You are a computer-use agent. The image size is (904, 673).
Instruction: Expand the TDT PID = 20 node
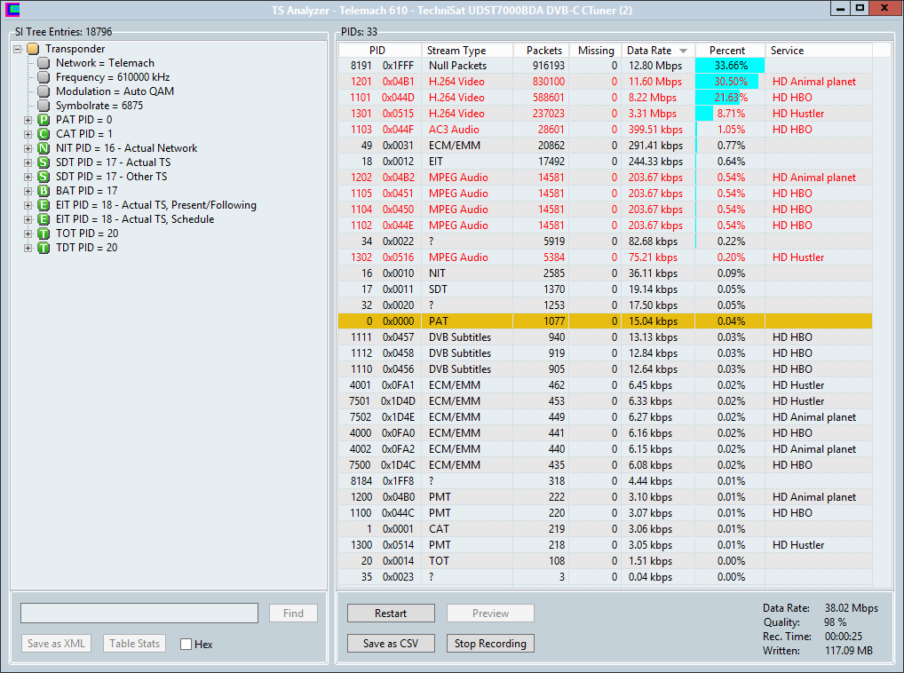point(28,248)
